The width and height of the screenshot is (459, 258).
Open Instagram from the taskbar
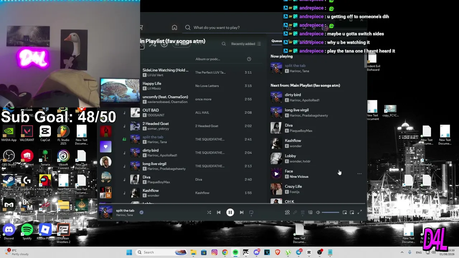pos(214,252)
